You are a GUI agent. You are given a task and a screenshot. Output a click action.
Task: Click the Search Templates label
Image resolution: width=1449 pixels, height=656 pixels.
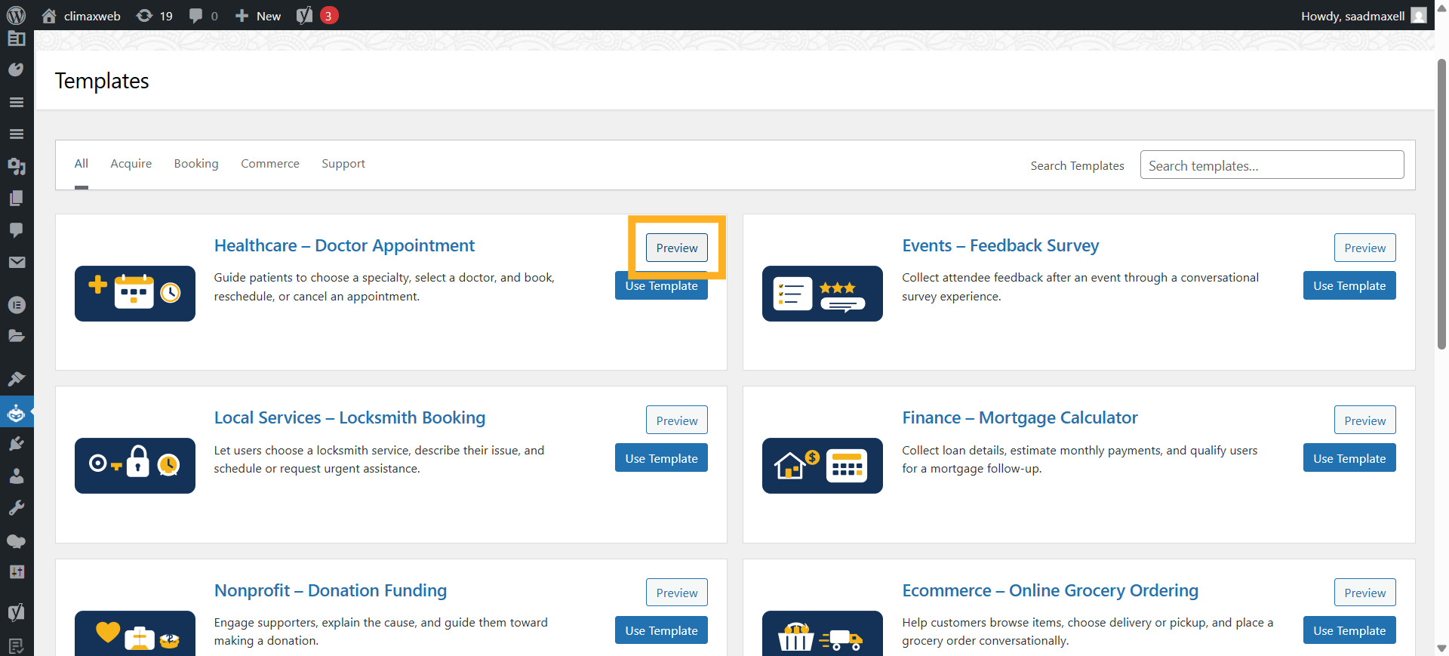(1077, 165)
